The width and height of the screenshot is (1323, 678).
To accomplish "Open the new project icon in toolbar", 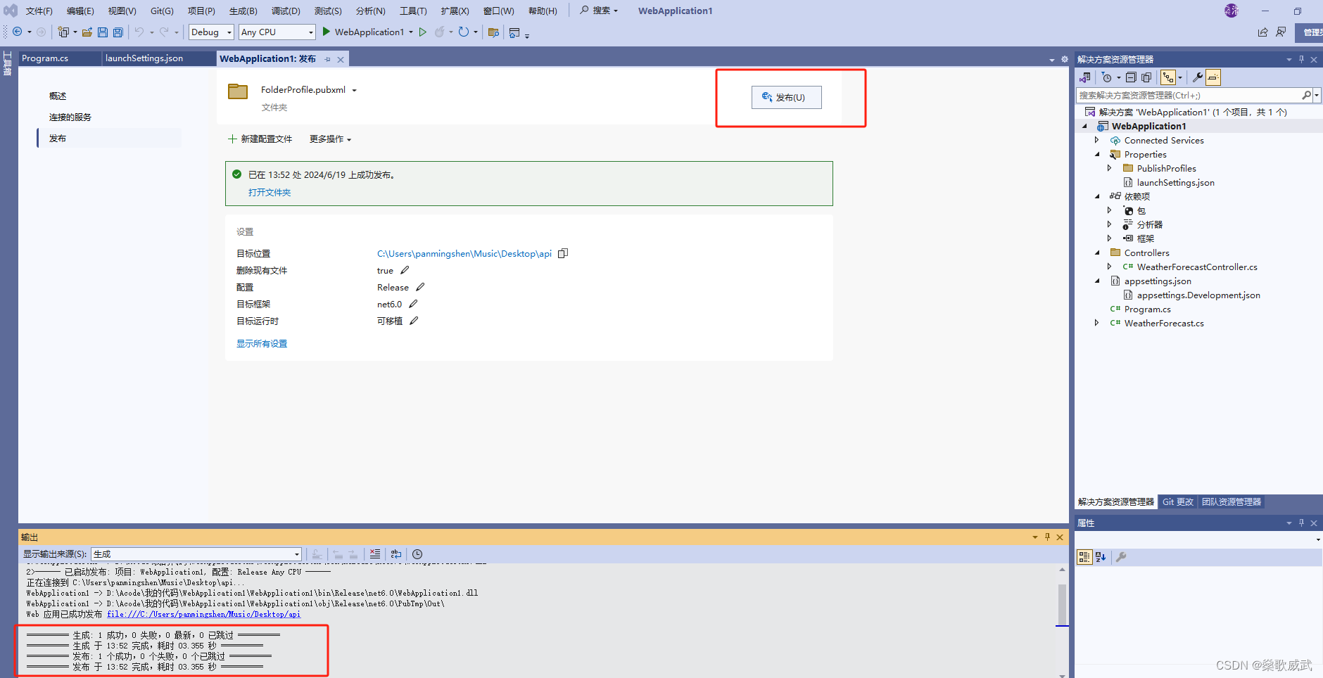I will [x=63, y=32].
